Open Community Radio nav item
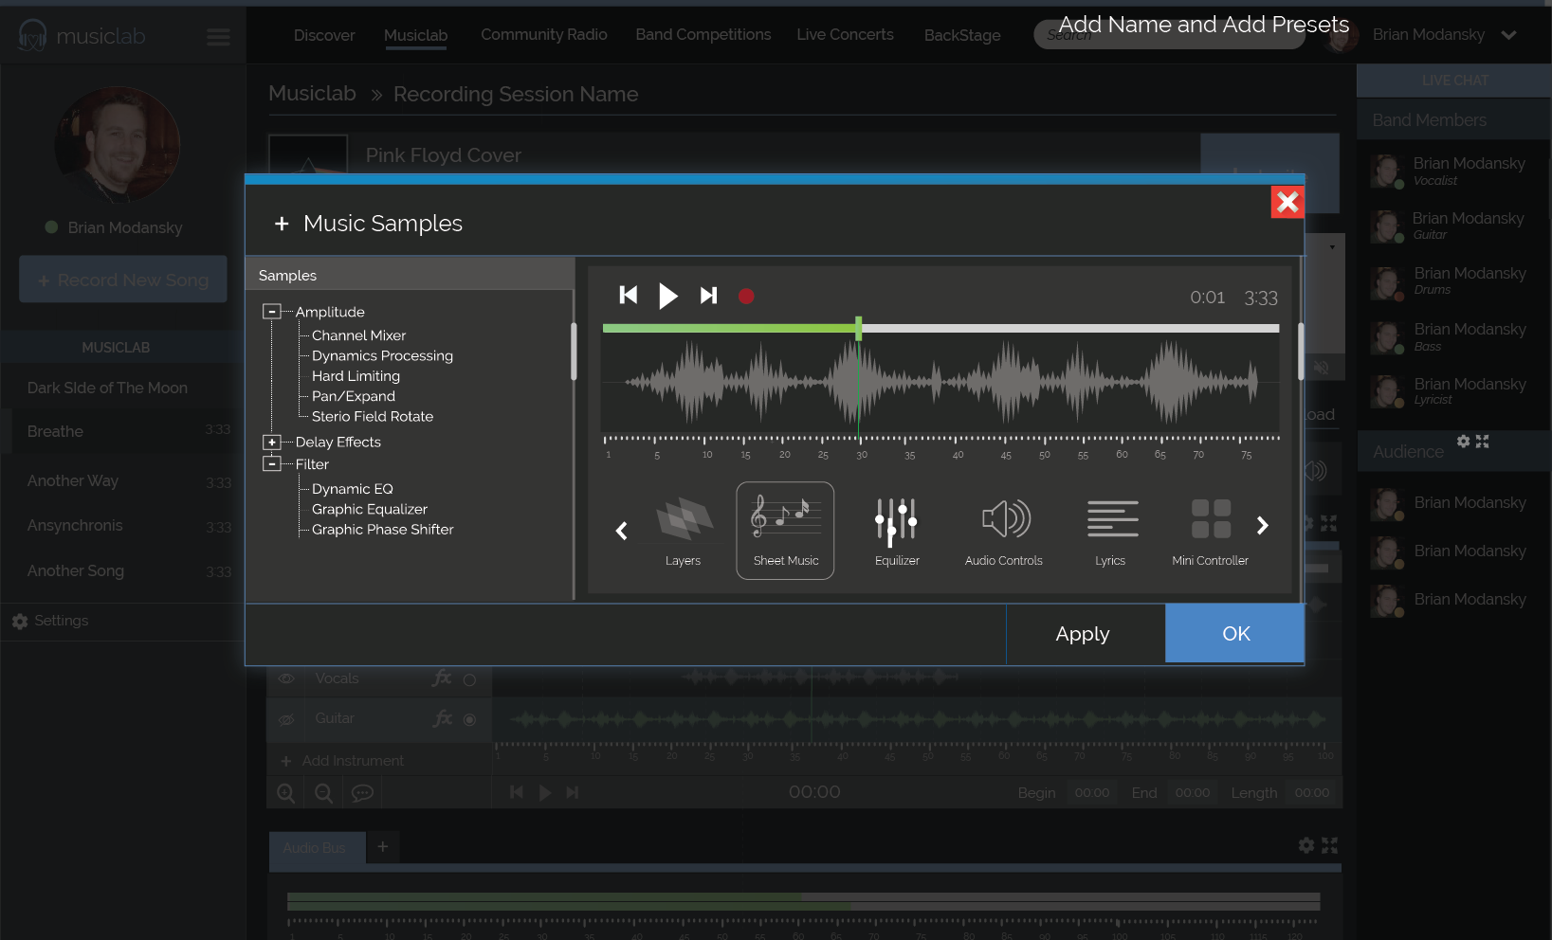Screen dimensions: 1552x940 coord(543,35)
